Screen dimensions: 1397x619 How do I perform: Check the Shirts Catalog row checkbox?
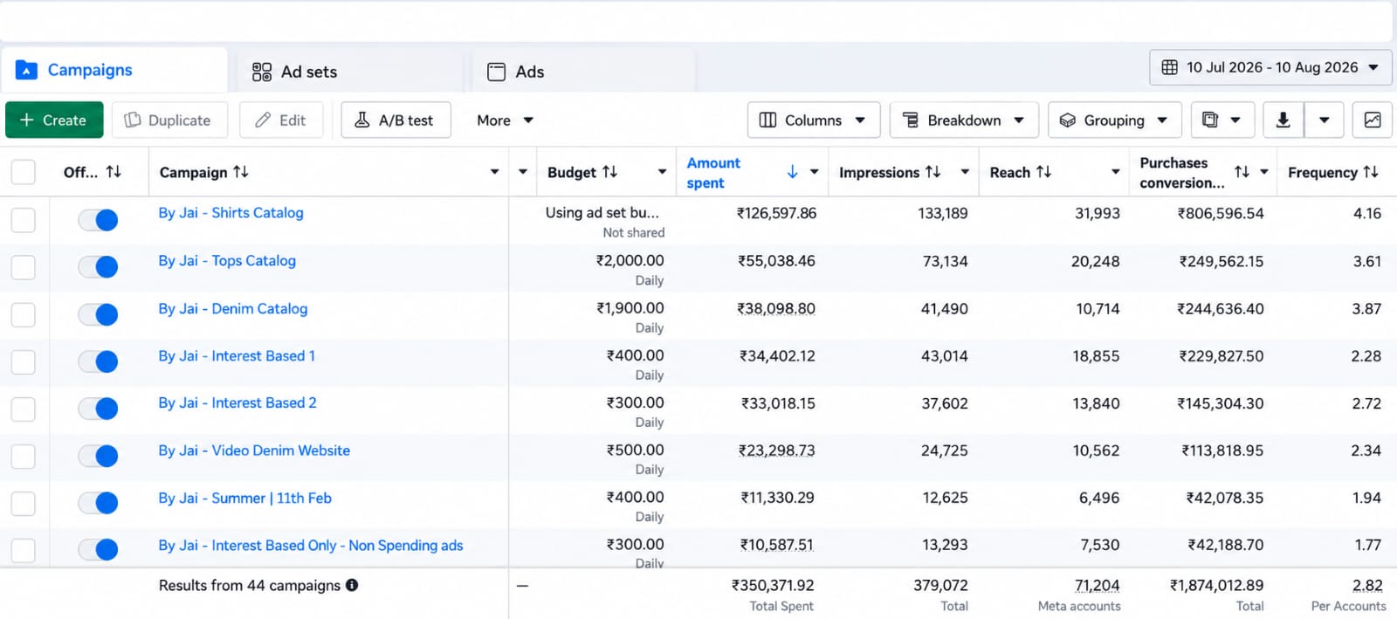point(24,220)
